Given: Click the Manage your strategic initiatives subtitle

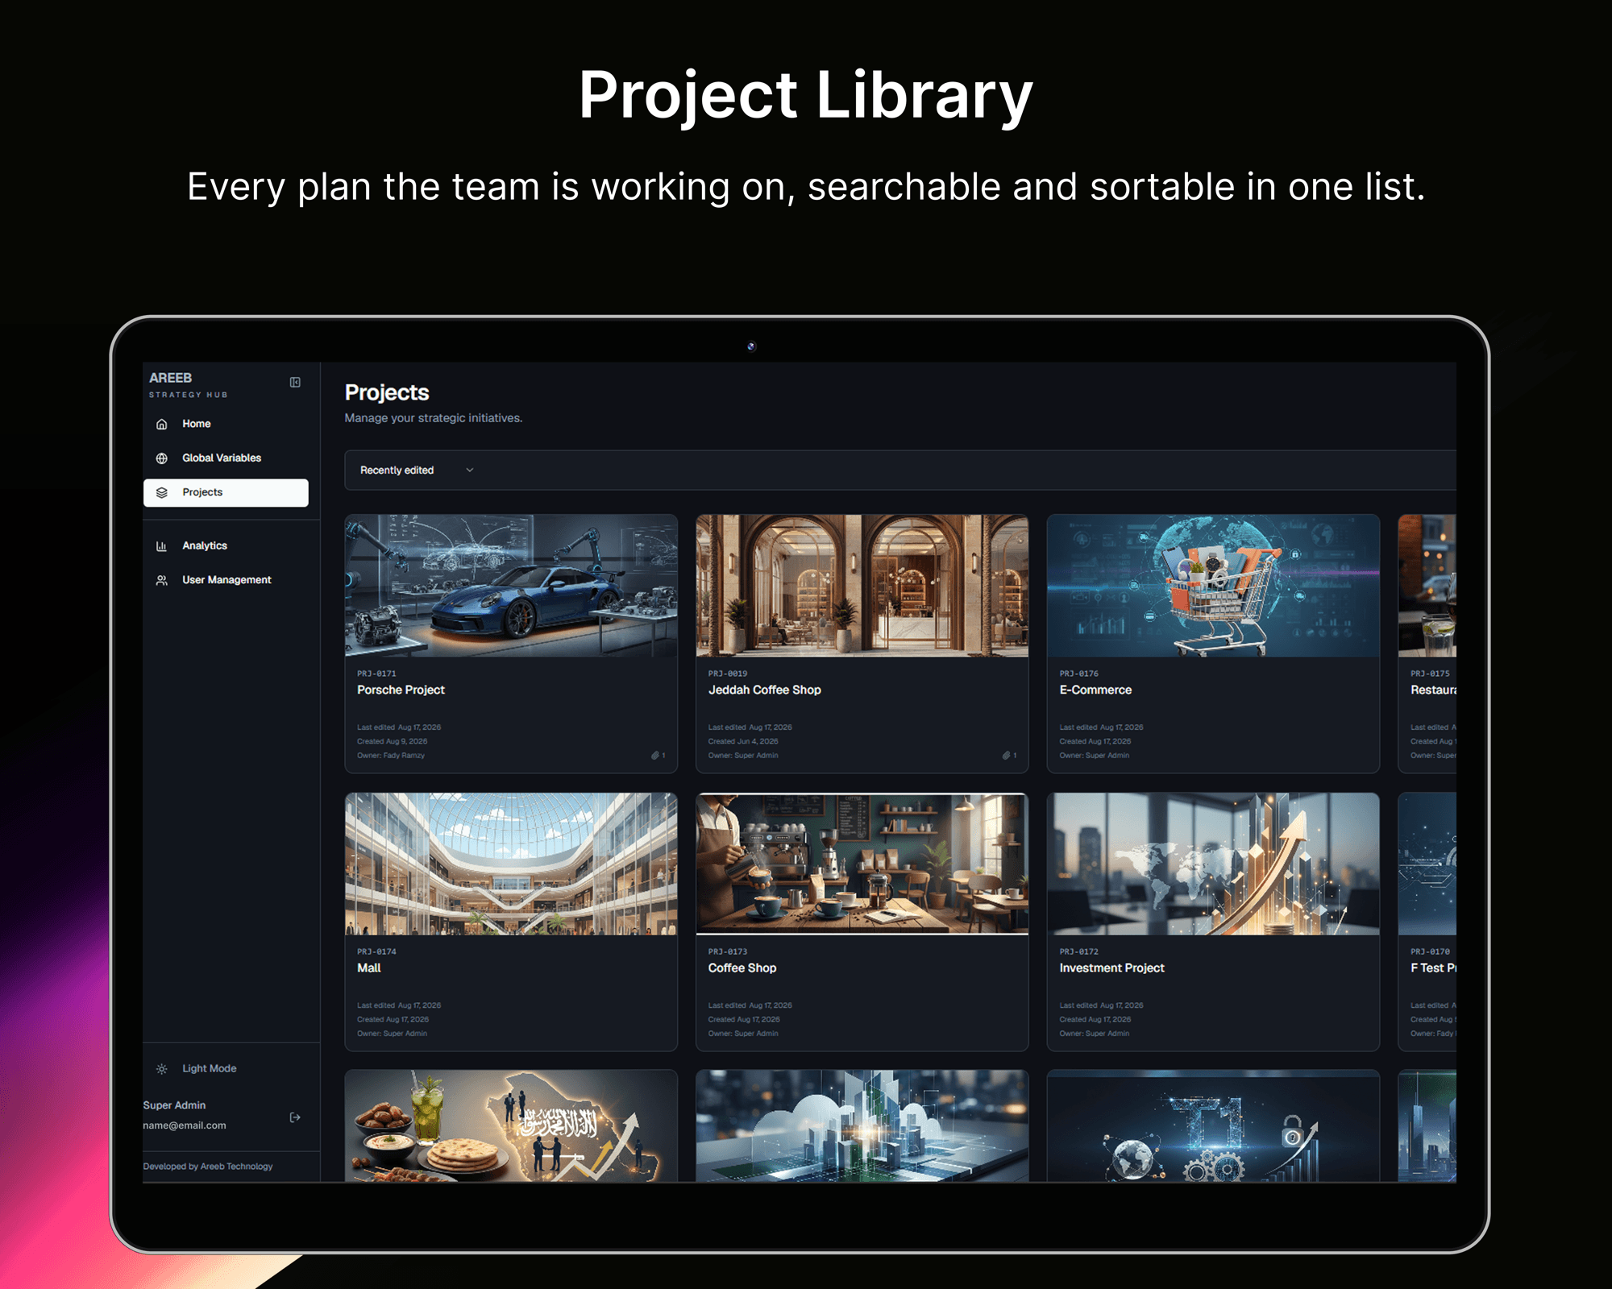Looking at the screenshot, I should (x=434, y=418).
